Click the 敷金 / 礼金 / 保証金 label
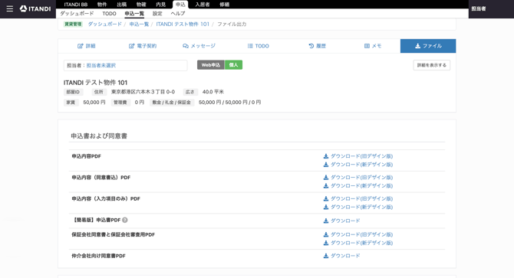 click(171, 103)
